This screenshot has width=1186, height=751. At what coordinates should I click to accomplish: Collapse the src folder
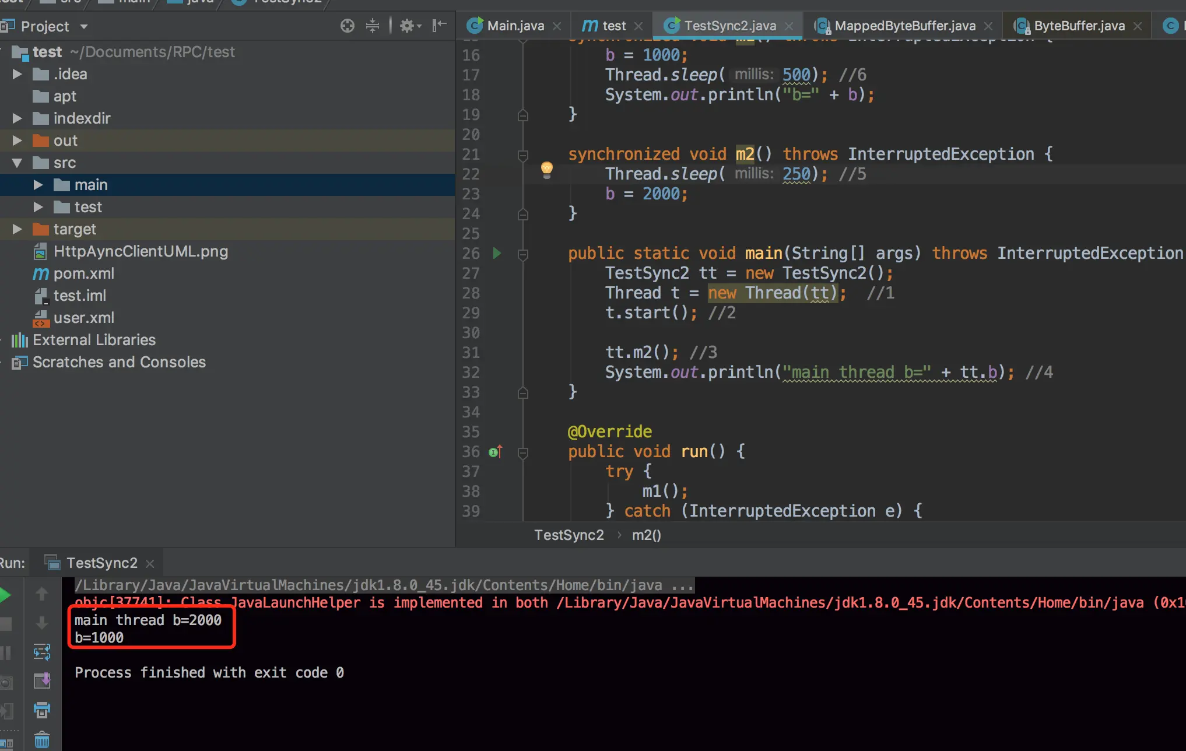[17, 163]
